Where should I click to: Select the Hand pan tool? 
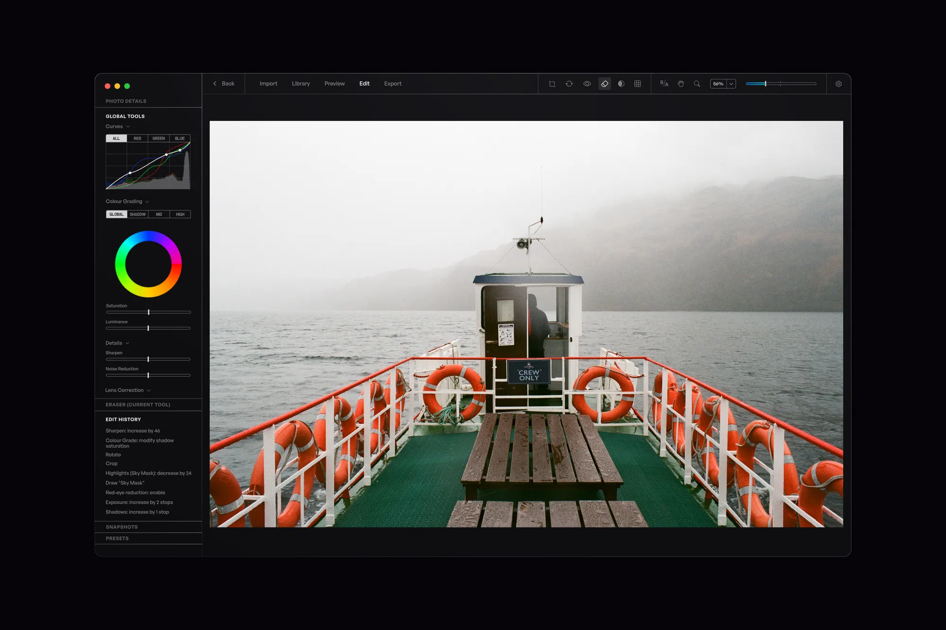[x=681, y=84]
